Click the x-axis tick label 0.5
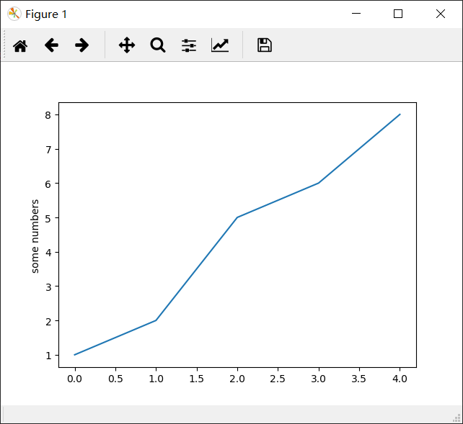The image size is (463, 424). point(115,379)
